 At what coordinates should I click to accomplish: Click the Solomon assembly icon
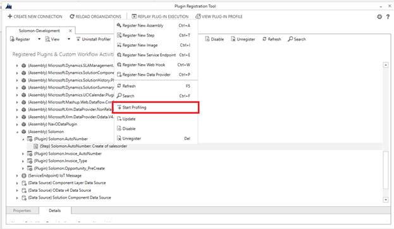coord(24,132)
